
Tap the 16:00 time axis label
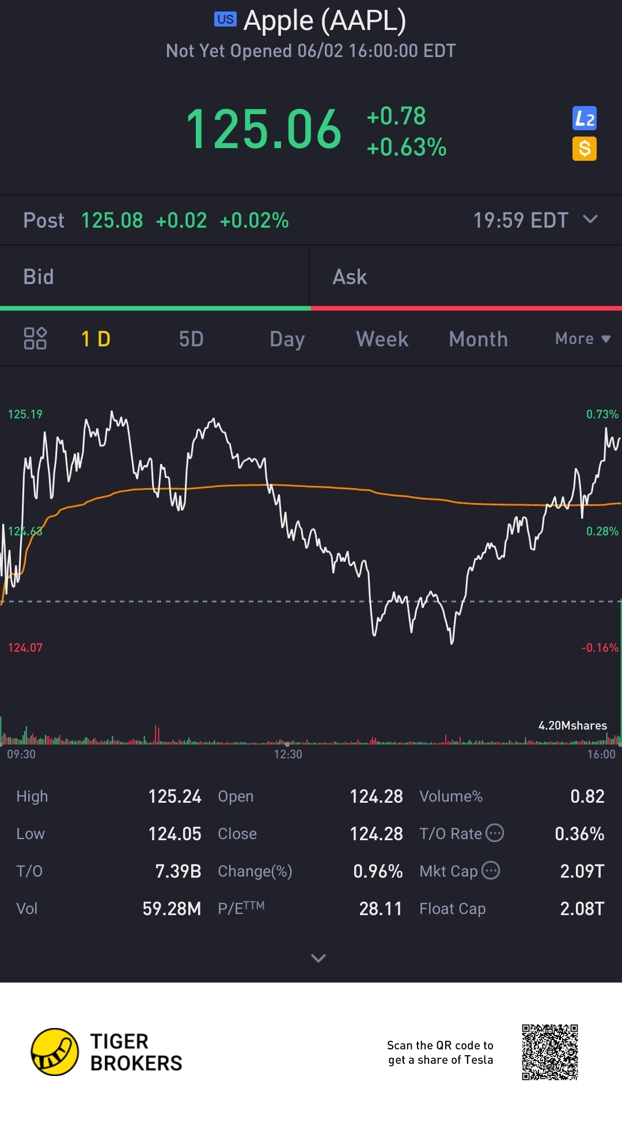pos(601,754)
